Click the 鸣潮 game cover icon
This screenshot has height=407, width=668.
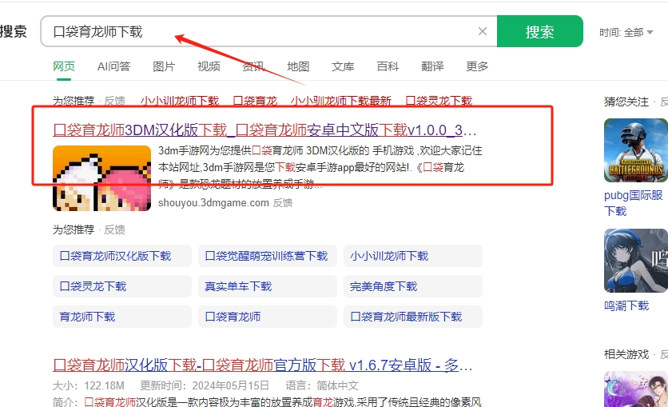pyautogui.click(x=636, y=261)
